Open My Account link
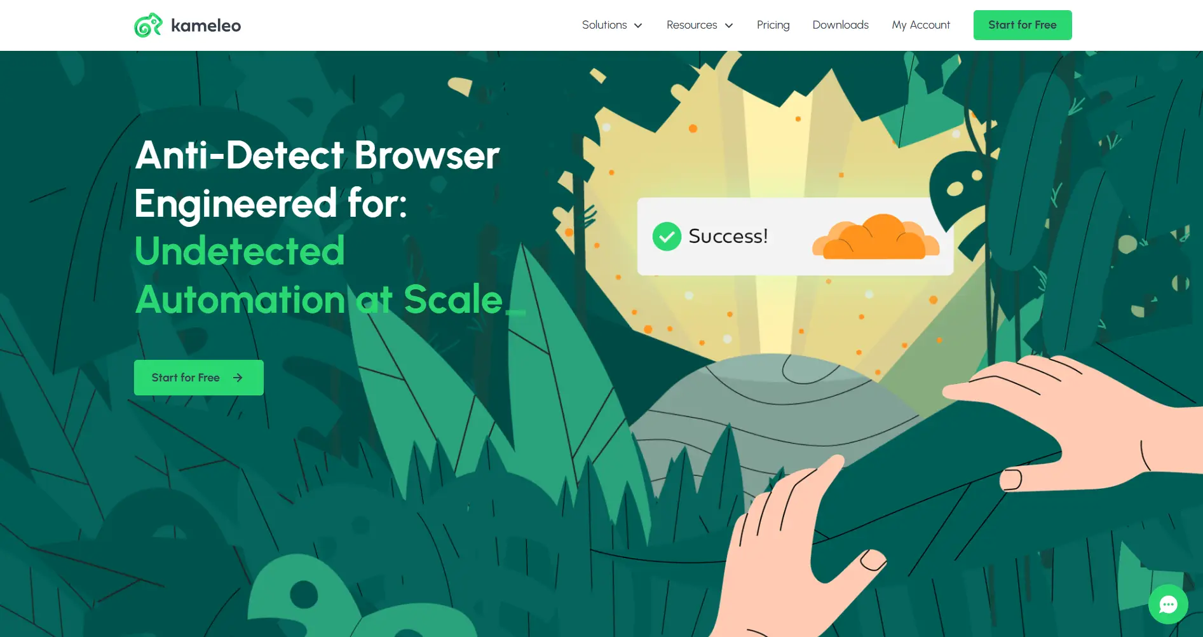The height and width of the screenshot is (637, 1203). (921, 25)
